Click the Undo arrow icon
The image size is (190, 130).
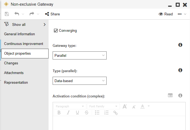point(17,14)
